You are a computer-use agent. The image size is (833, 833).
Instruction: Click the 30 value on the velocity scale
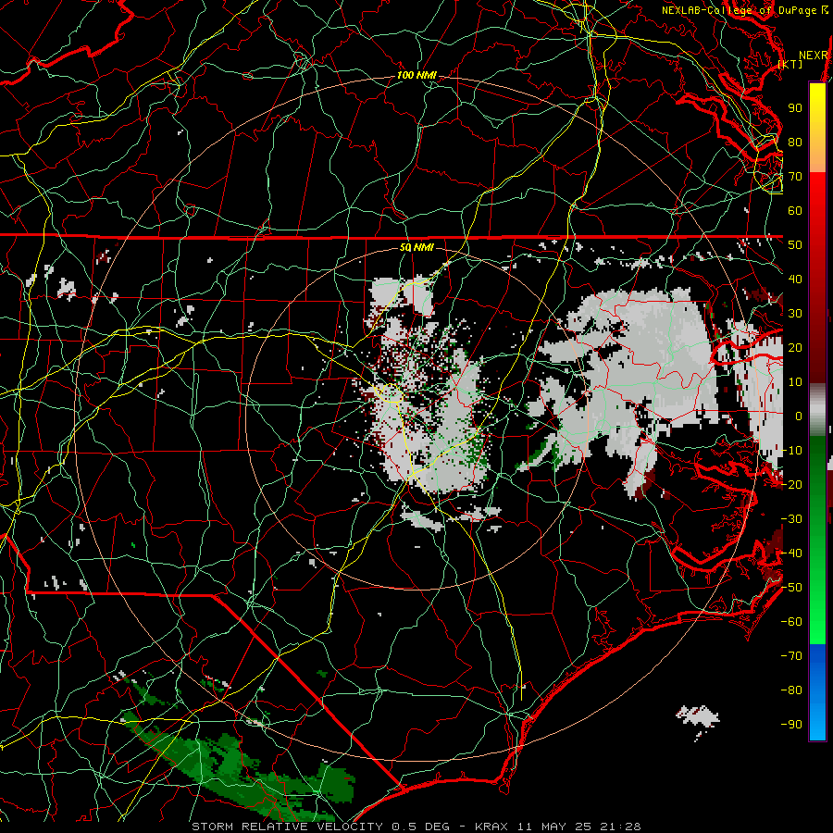pos(795,314)
